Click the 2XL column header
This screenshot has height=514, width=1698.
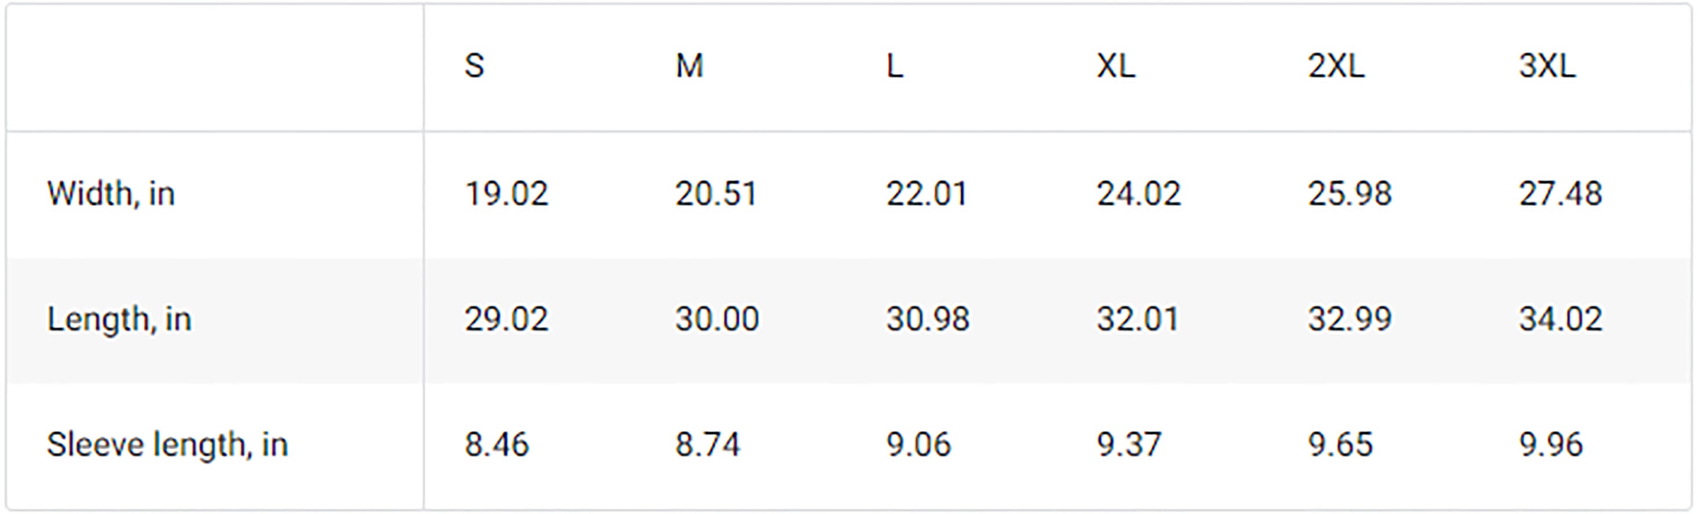1336,66
